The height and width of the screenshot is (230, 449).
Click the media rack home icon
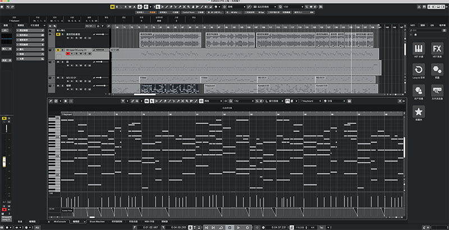point(415,35)
